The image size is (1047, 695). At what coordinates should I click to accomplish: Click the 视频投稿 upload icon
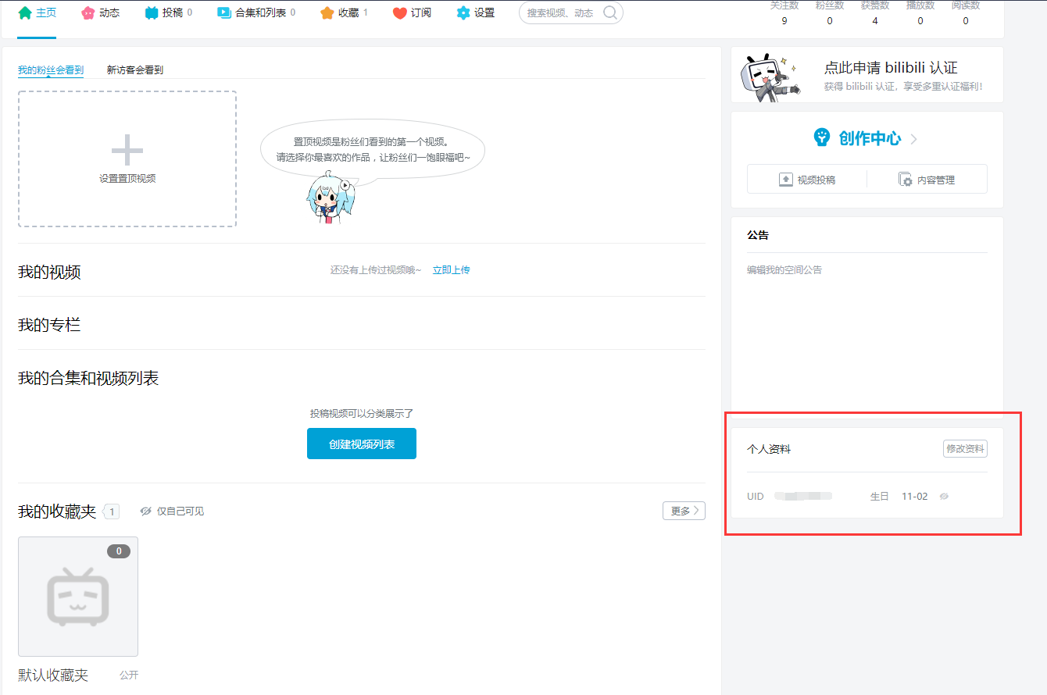click(x=785, y=179)
